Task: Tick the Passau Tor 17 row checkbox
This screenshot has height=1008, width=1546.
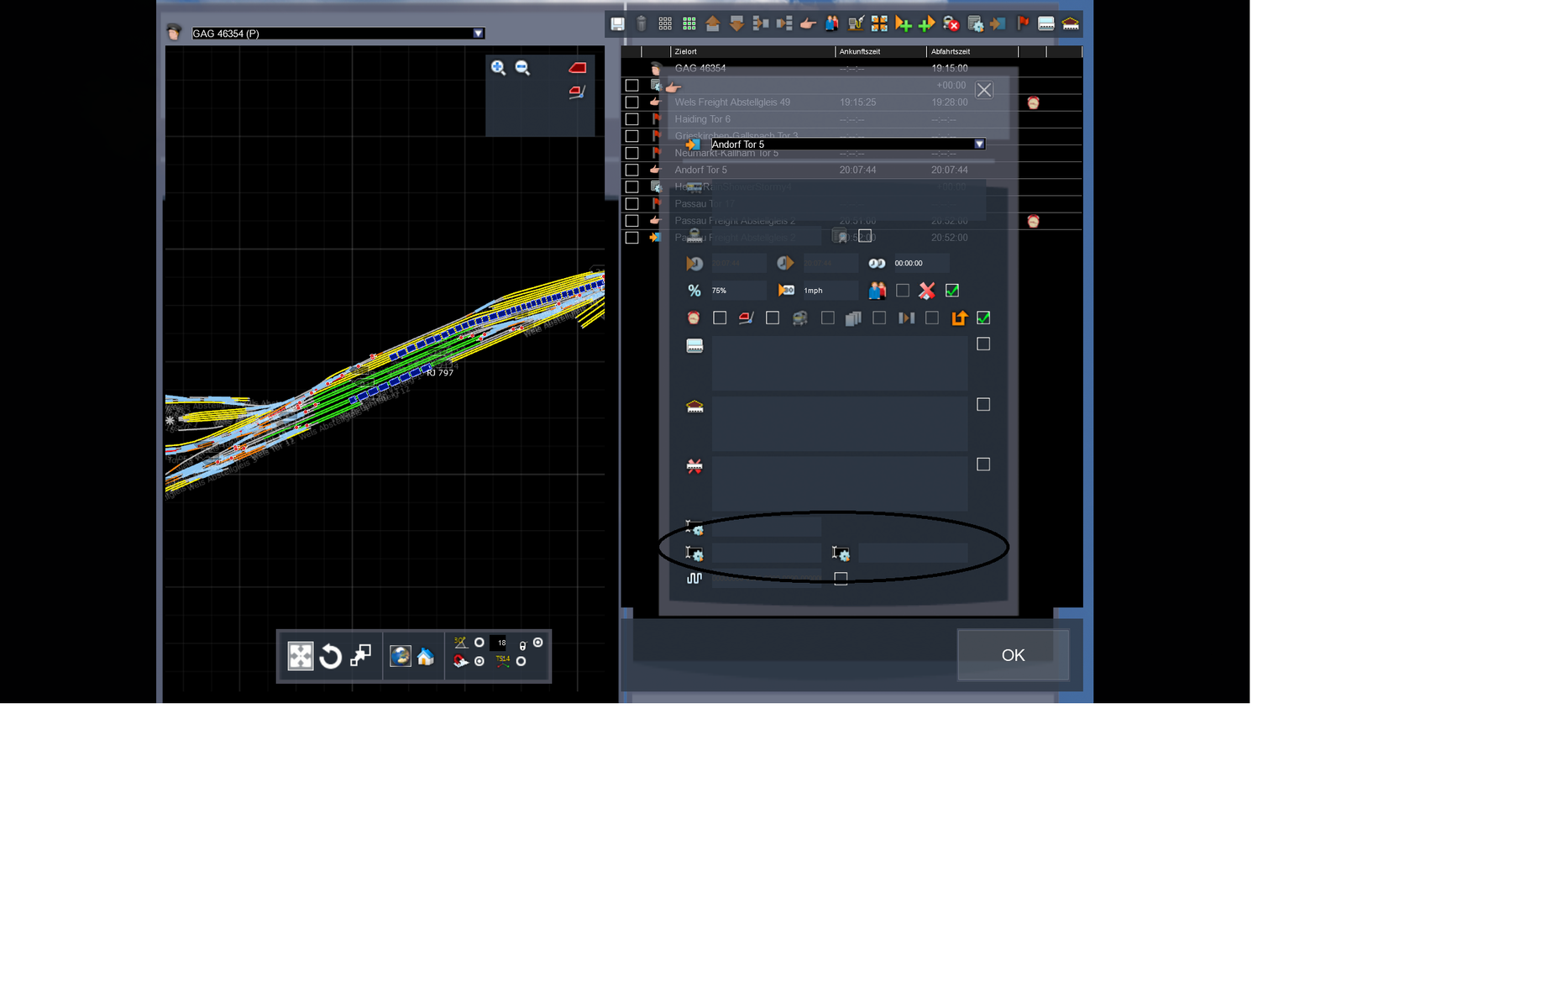Action: point(632,204)
